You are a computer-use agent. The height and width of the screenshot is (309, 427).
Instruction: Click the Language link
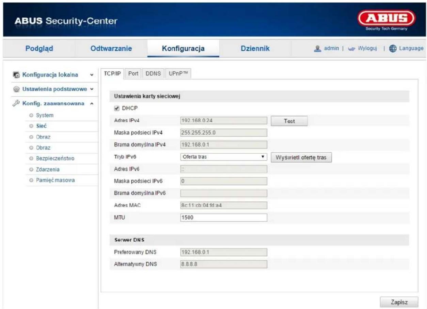(412, 49)
